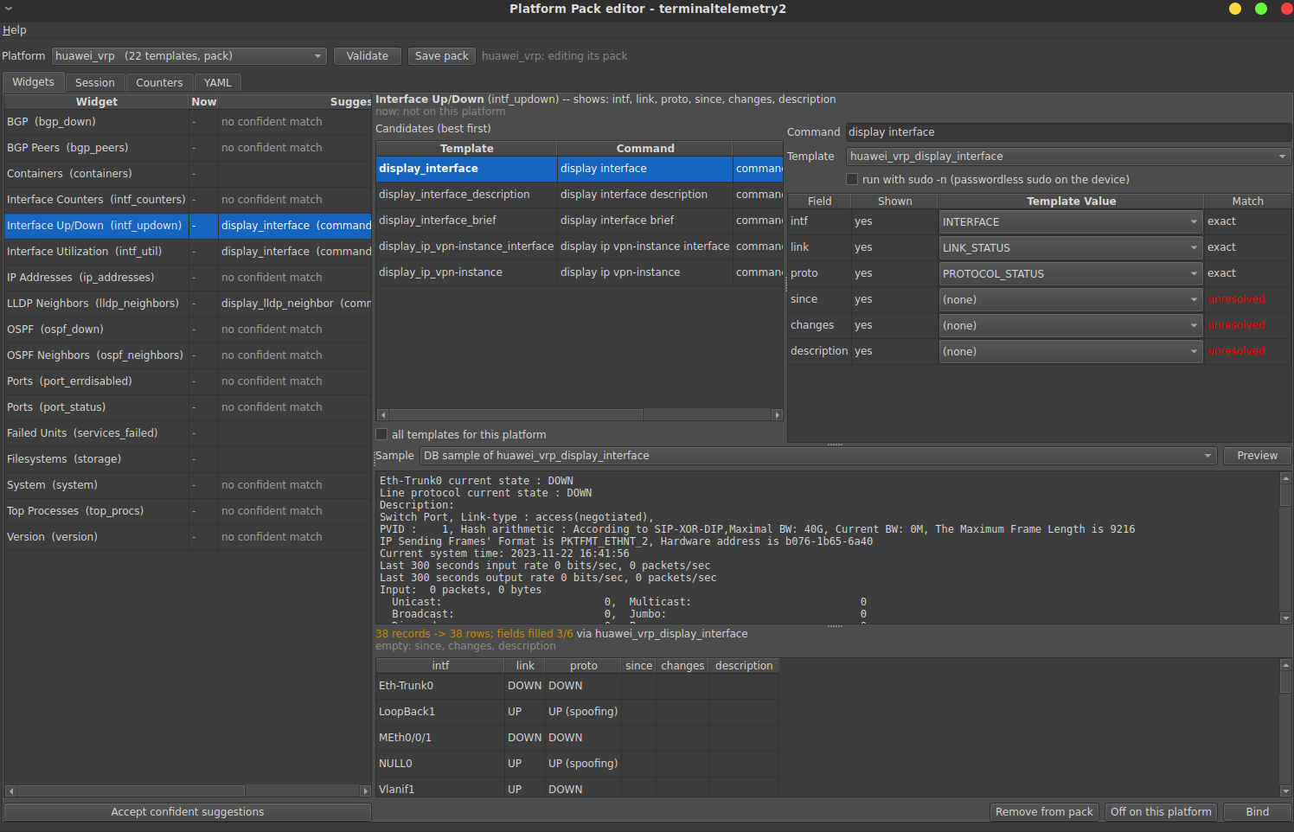Open the proto field PROTOCOL_STATUS dropdown
This screenshot has width=1294, height=832.
coord(1071,274)
